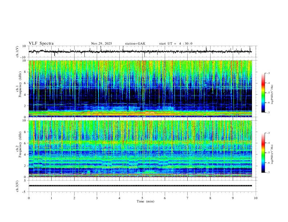Image resolution: width=288 pixels, height=222 pixels.
Task: Click the "4" tick on the time axis
Action: click(x=120, y=198)
